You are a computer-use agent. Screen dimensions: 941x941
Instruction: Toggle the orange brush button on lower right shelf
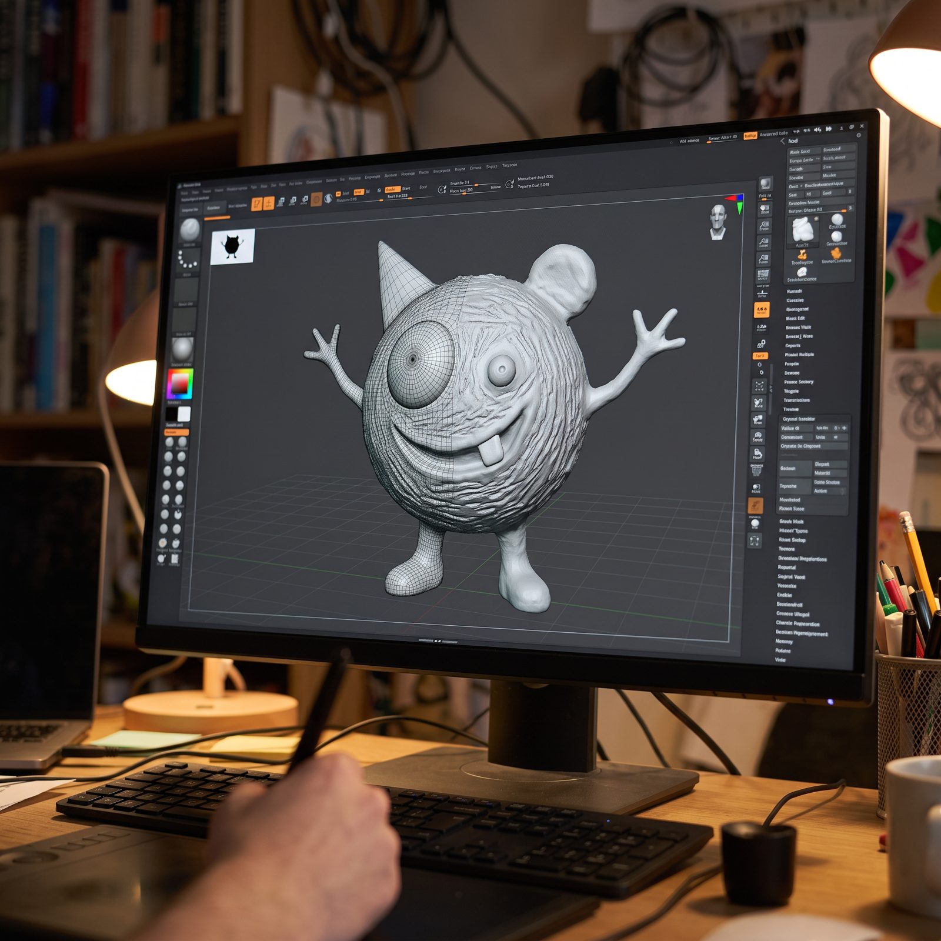click(x=755, y=505)
